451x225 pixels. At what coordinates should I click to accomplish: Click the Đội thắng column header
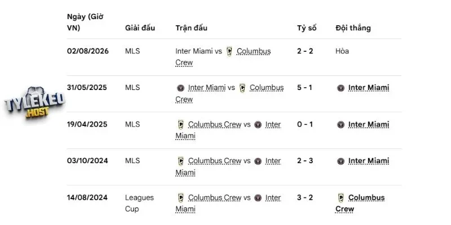[x=353, y=28]
